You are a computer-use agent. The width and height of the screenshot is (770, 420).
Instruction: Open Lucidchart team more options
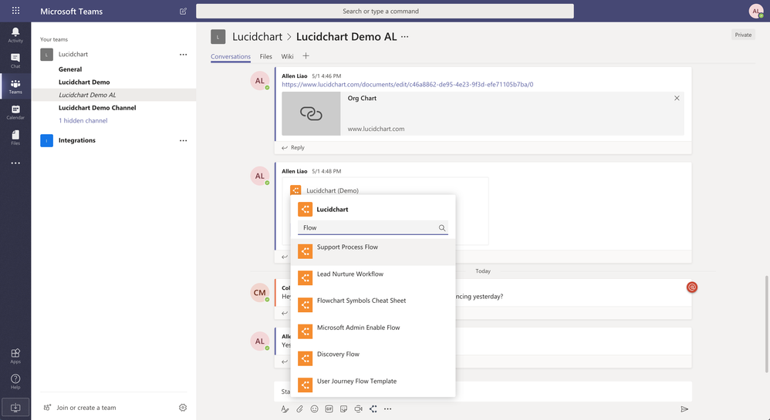183,55
